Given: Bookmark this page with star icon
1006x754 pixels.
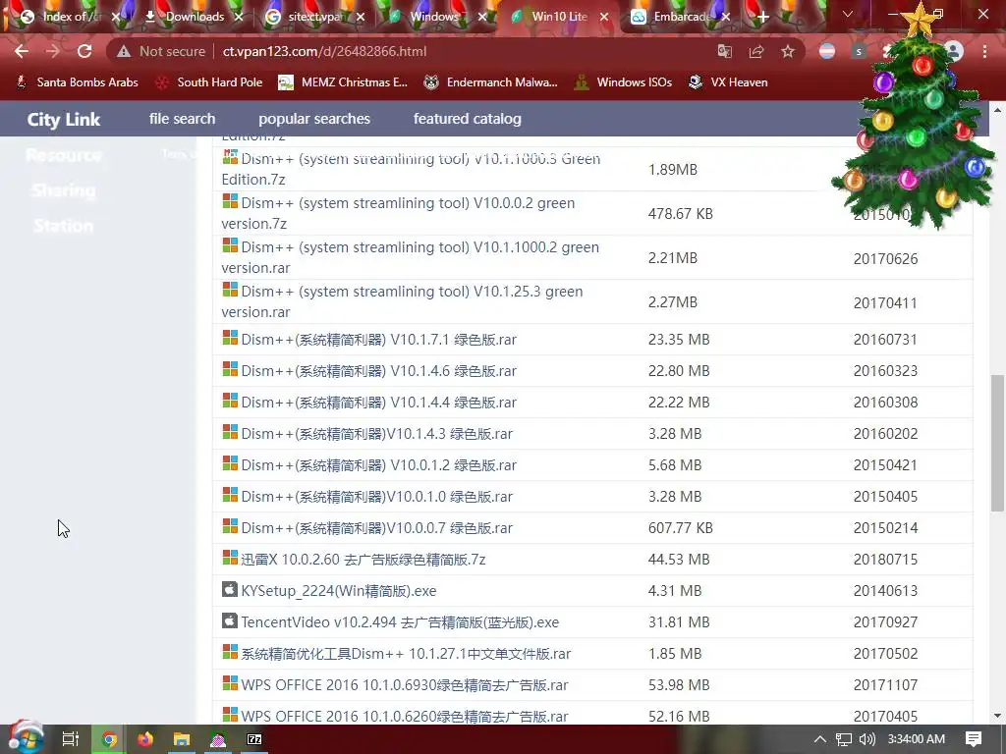Looking at the screenshot, I should pyautogui.click(x=788, y=51).
